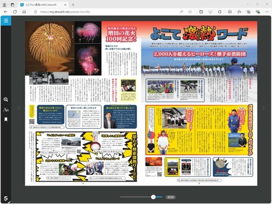
Task: Open the Aa text size option
Action: point(6,110)
